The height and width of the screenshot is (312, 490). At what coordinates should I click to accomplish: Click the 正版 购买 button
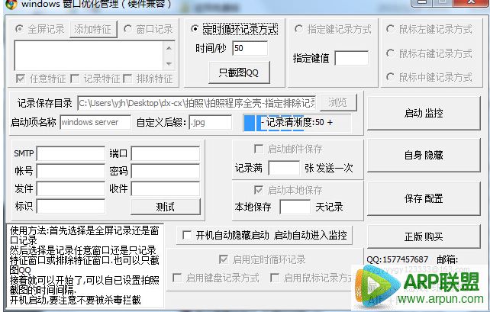point(424,236)
